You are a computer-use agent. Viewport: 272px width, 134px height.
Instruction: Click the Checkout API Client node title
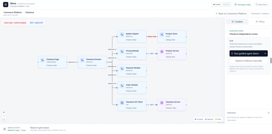tap(134, 102)
